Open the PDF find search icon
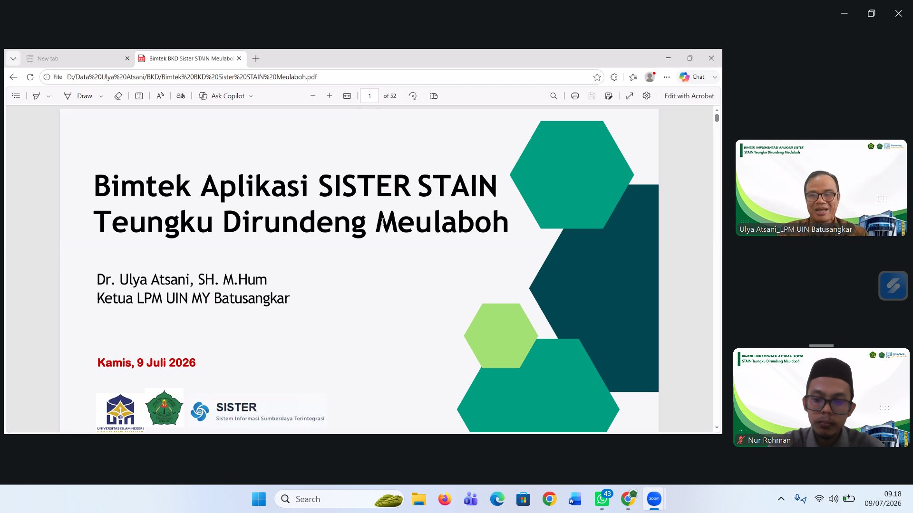 [554, 96]
